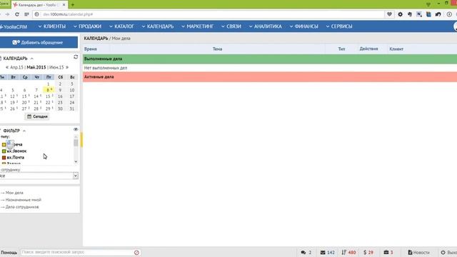The width and height of the screenshot is (457, 257).
Task: Refresh the calendar panel with circular arrows icon
Action: [76, 57]
